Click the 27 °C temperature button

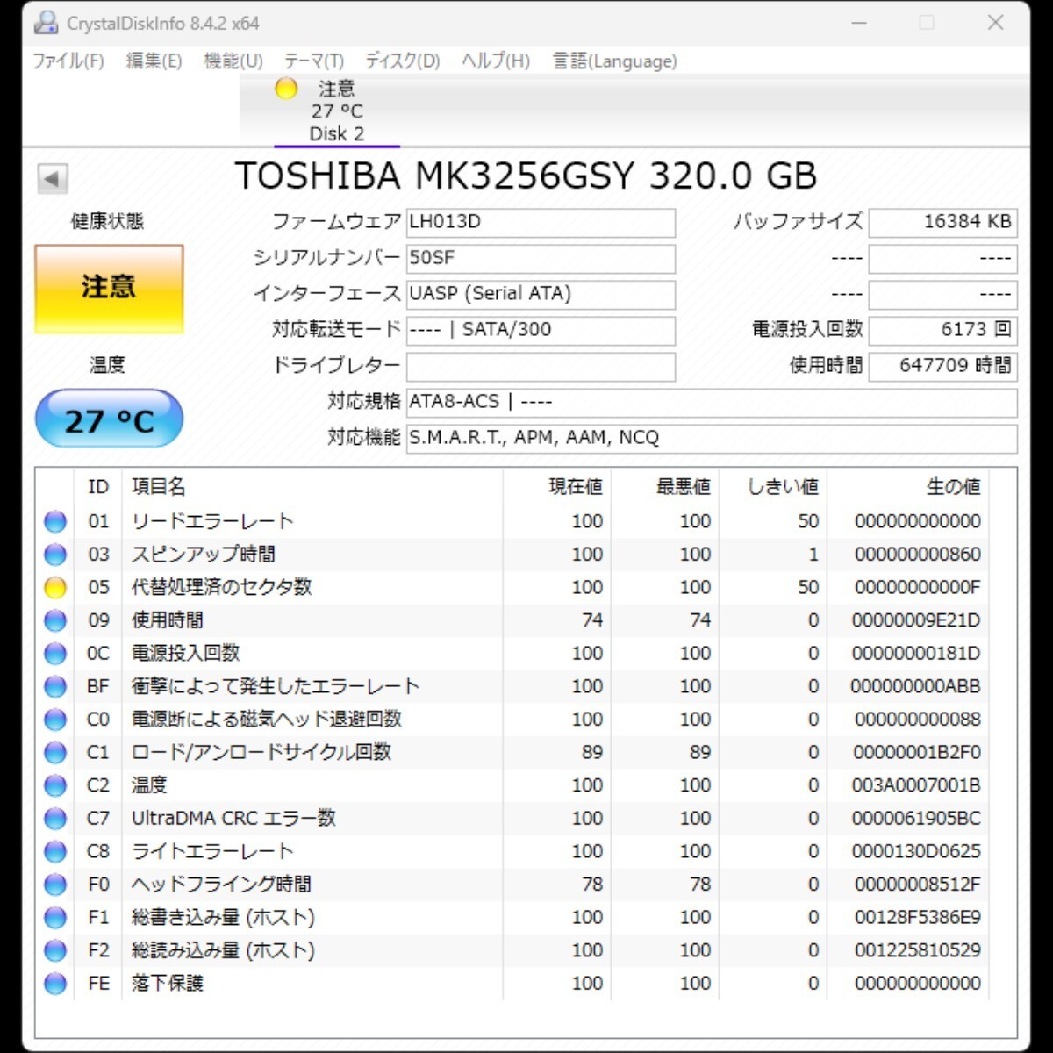pos(109,420)
